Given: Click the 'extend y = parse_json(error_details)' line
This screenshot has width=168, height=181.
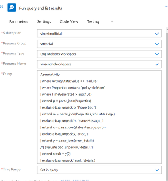Looking at the screenshot, I should point(67,141).
